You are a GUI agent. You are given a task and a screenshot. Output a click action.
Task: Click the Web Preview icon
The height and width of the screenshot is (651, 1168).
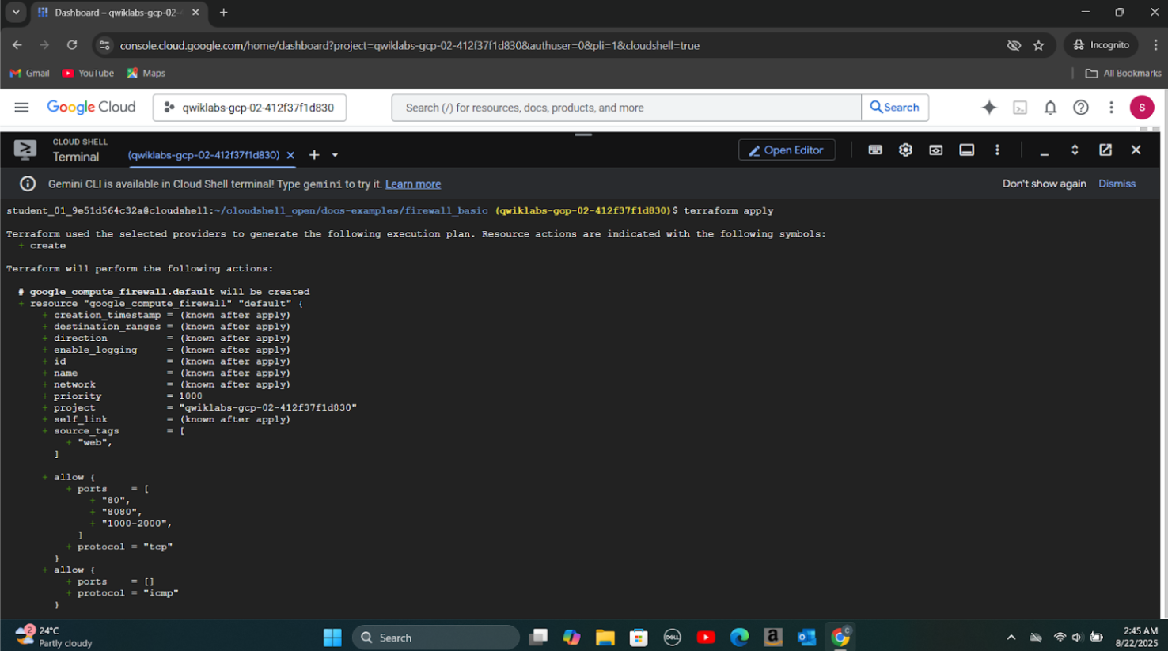point(935,150)
